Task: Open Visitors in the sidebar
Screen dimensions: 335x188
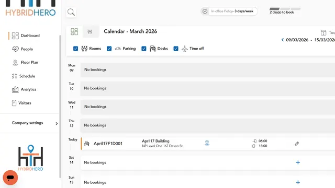Action: tap(25, 103)
